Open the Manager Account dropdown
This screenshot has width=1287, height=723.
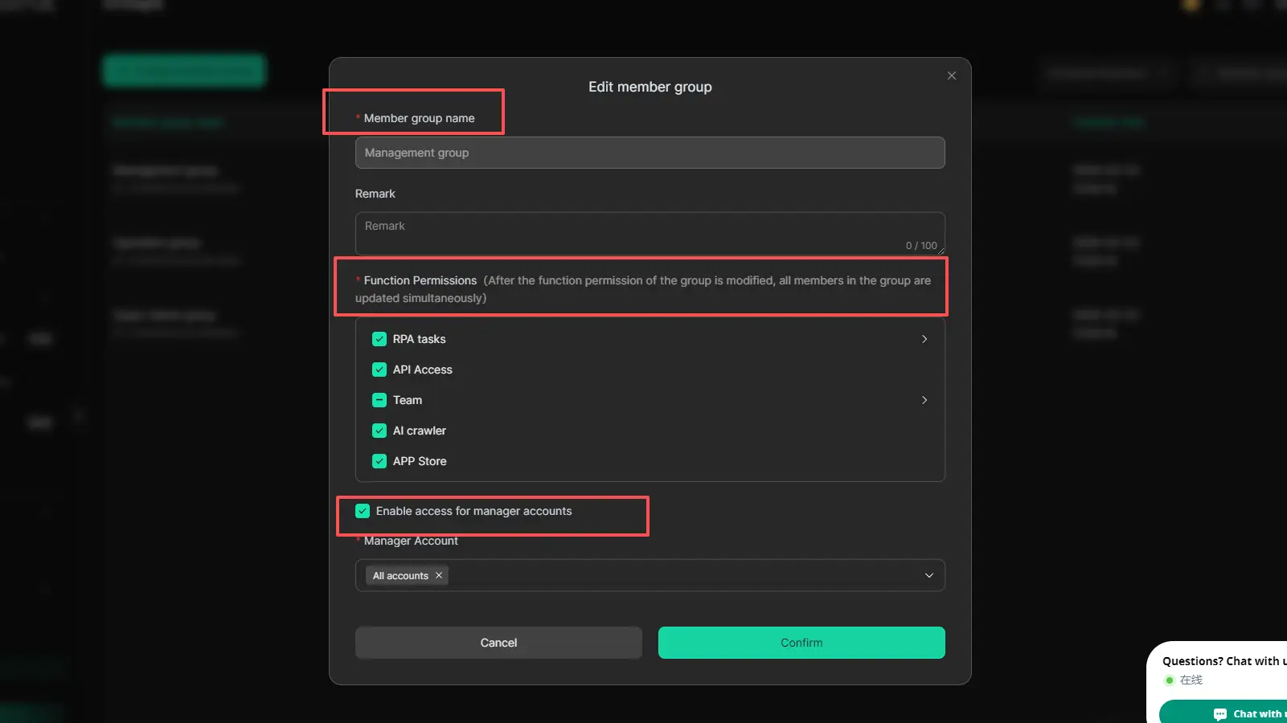tap(928, 575)
